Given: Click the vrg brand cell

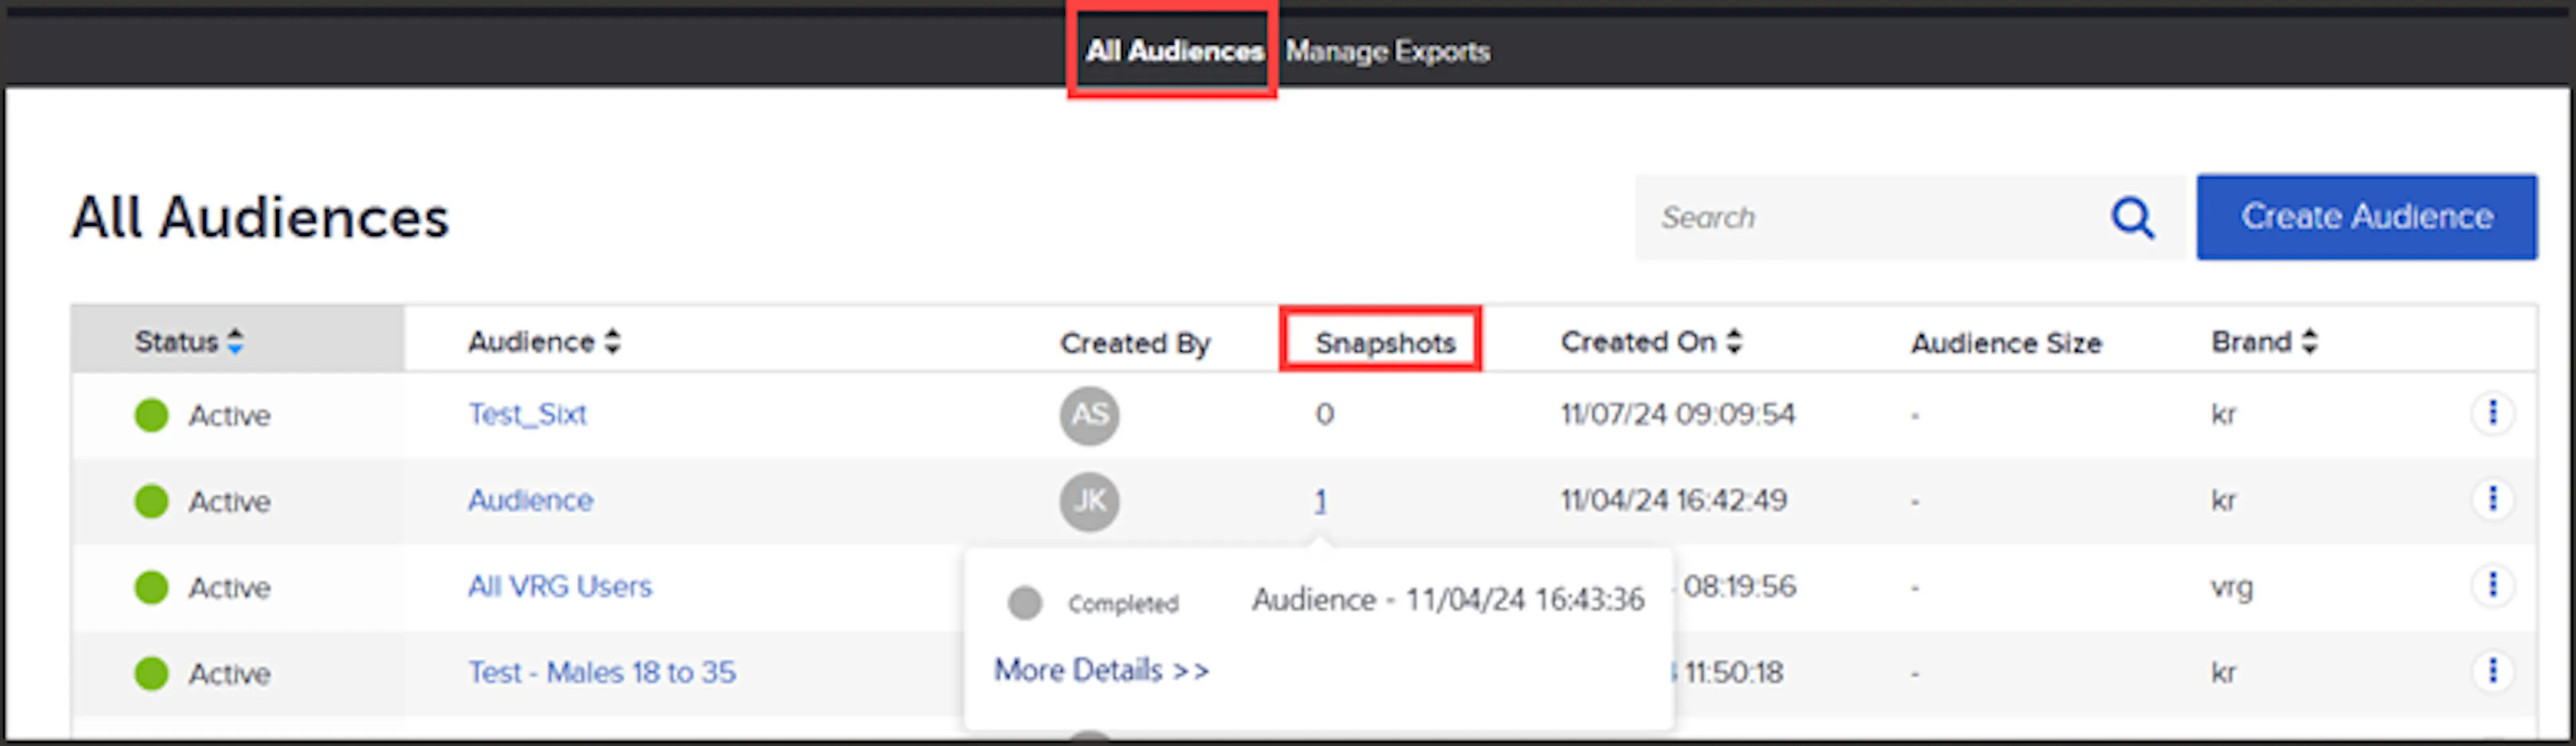Looking at the screenshot, I should coord(2231,587).
